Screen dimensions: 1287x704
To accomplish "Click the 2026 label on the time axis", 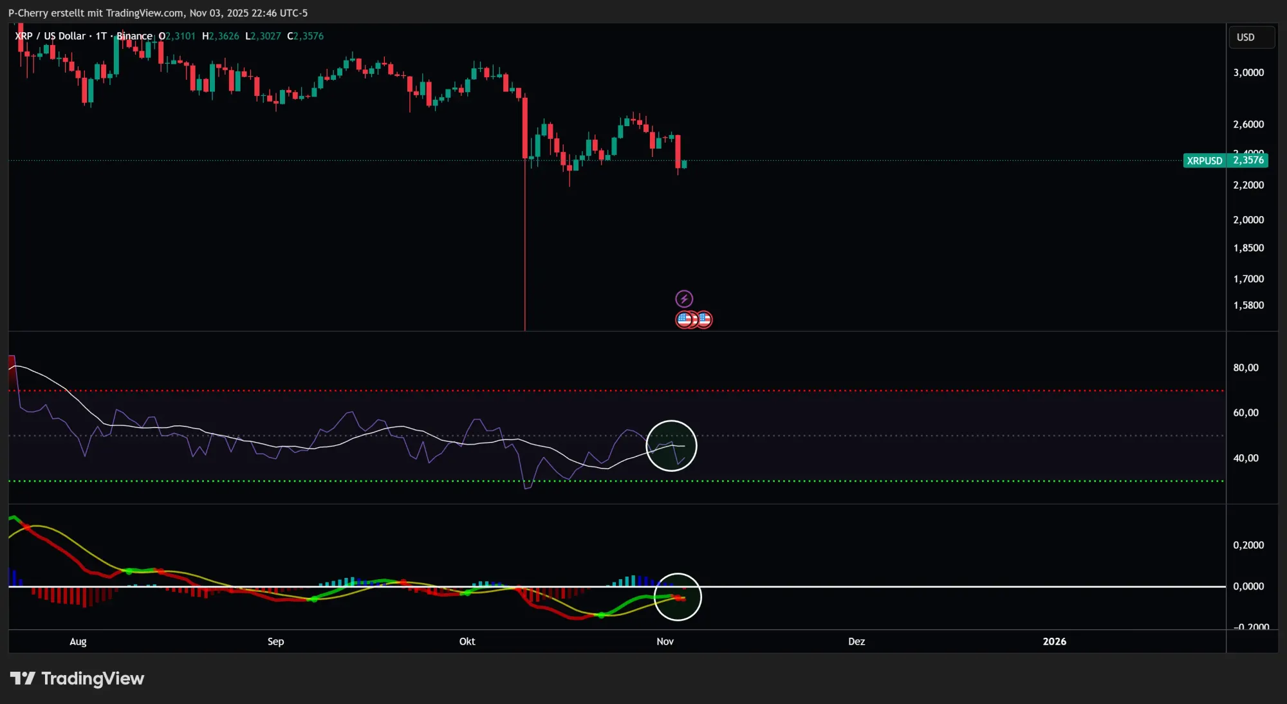I will point(1055,642).
